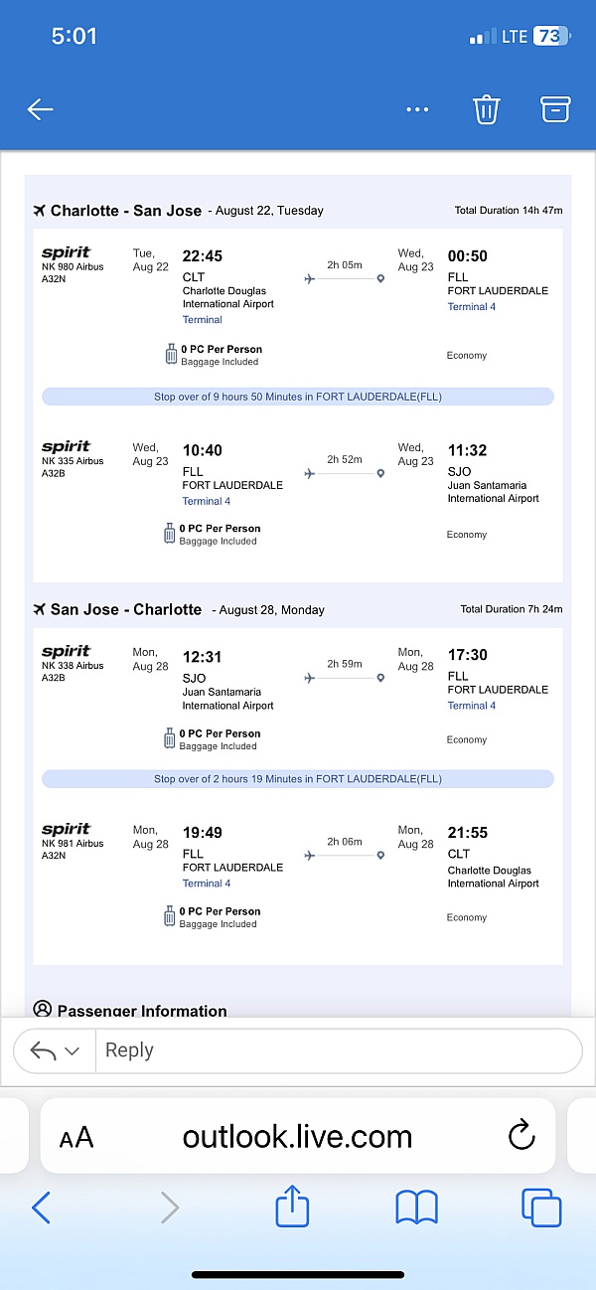
Task: Tap the Spirit logo for flight NK 980
Action: coord(66,253)
